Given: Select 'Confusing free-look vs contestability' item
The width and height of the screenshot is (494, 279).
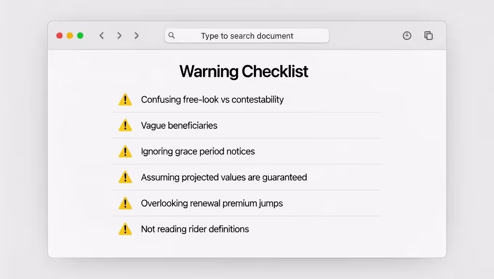Looking at the screenshot, I should coord(212,100).
